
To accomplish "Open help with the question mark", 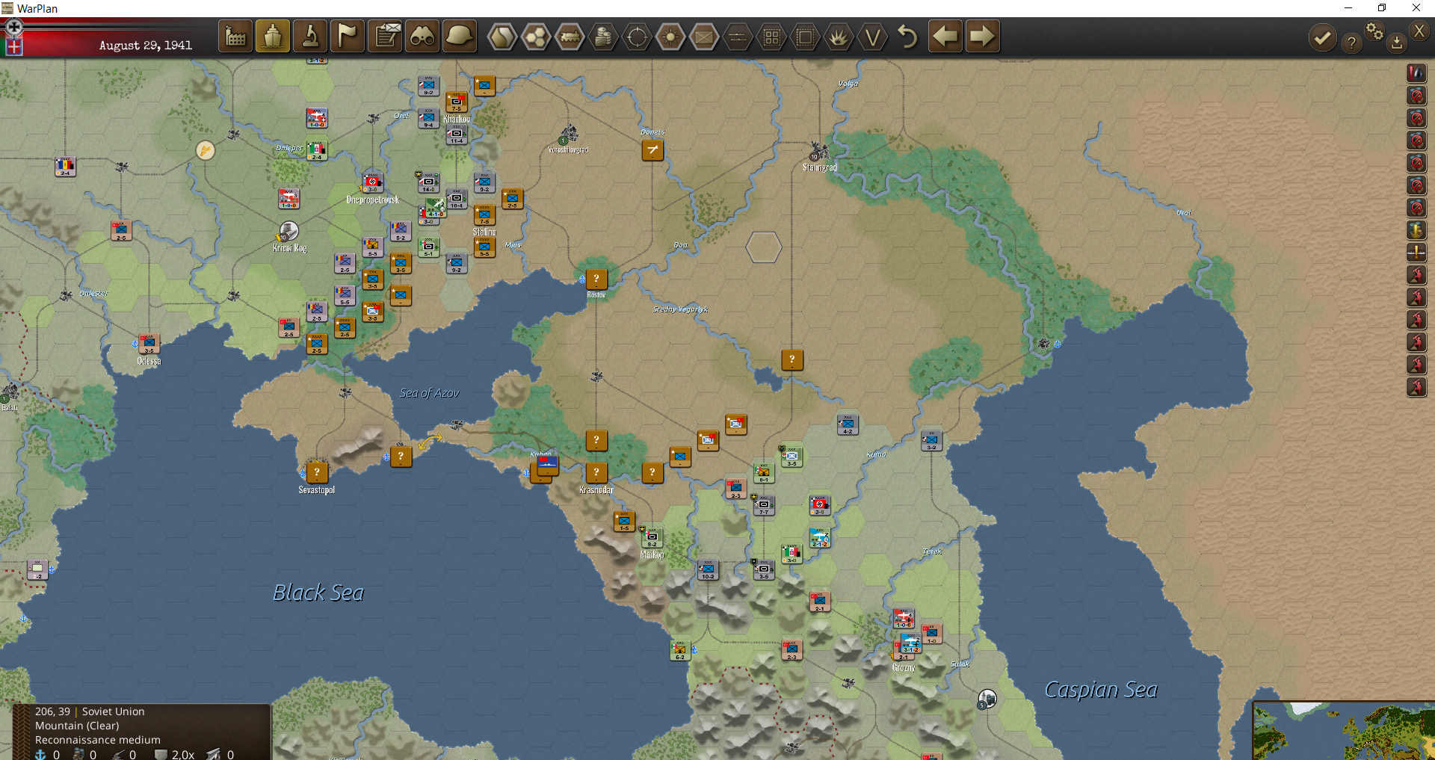I will pos(1351,43).
